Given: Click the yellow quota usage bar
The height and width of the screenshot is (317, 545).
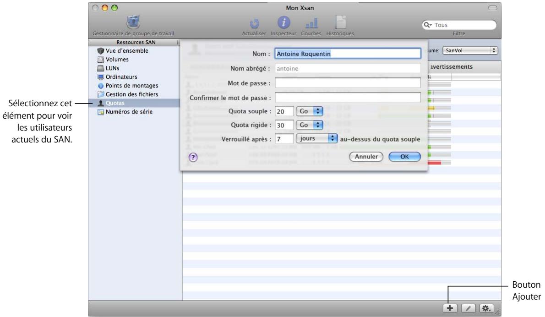Looking at the screenshot, I should click(x=431, y=108).
